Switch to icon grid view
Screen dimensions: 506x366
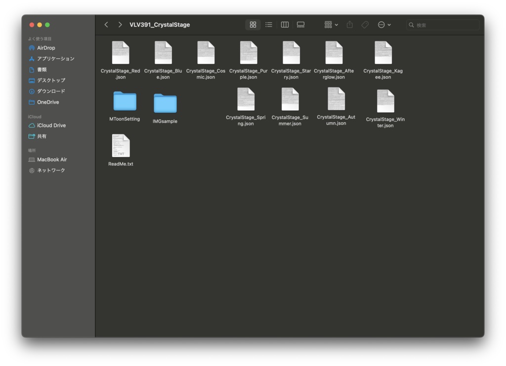(x=253, y=25)
